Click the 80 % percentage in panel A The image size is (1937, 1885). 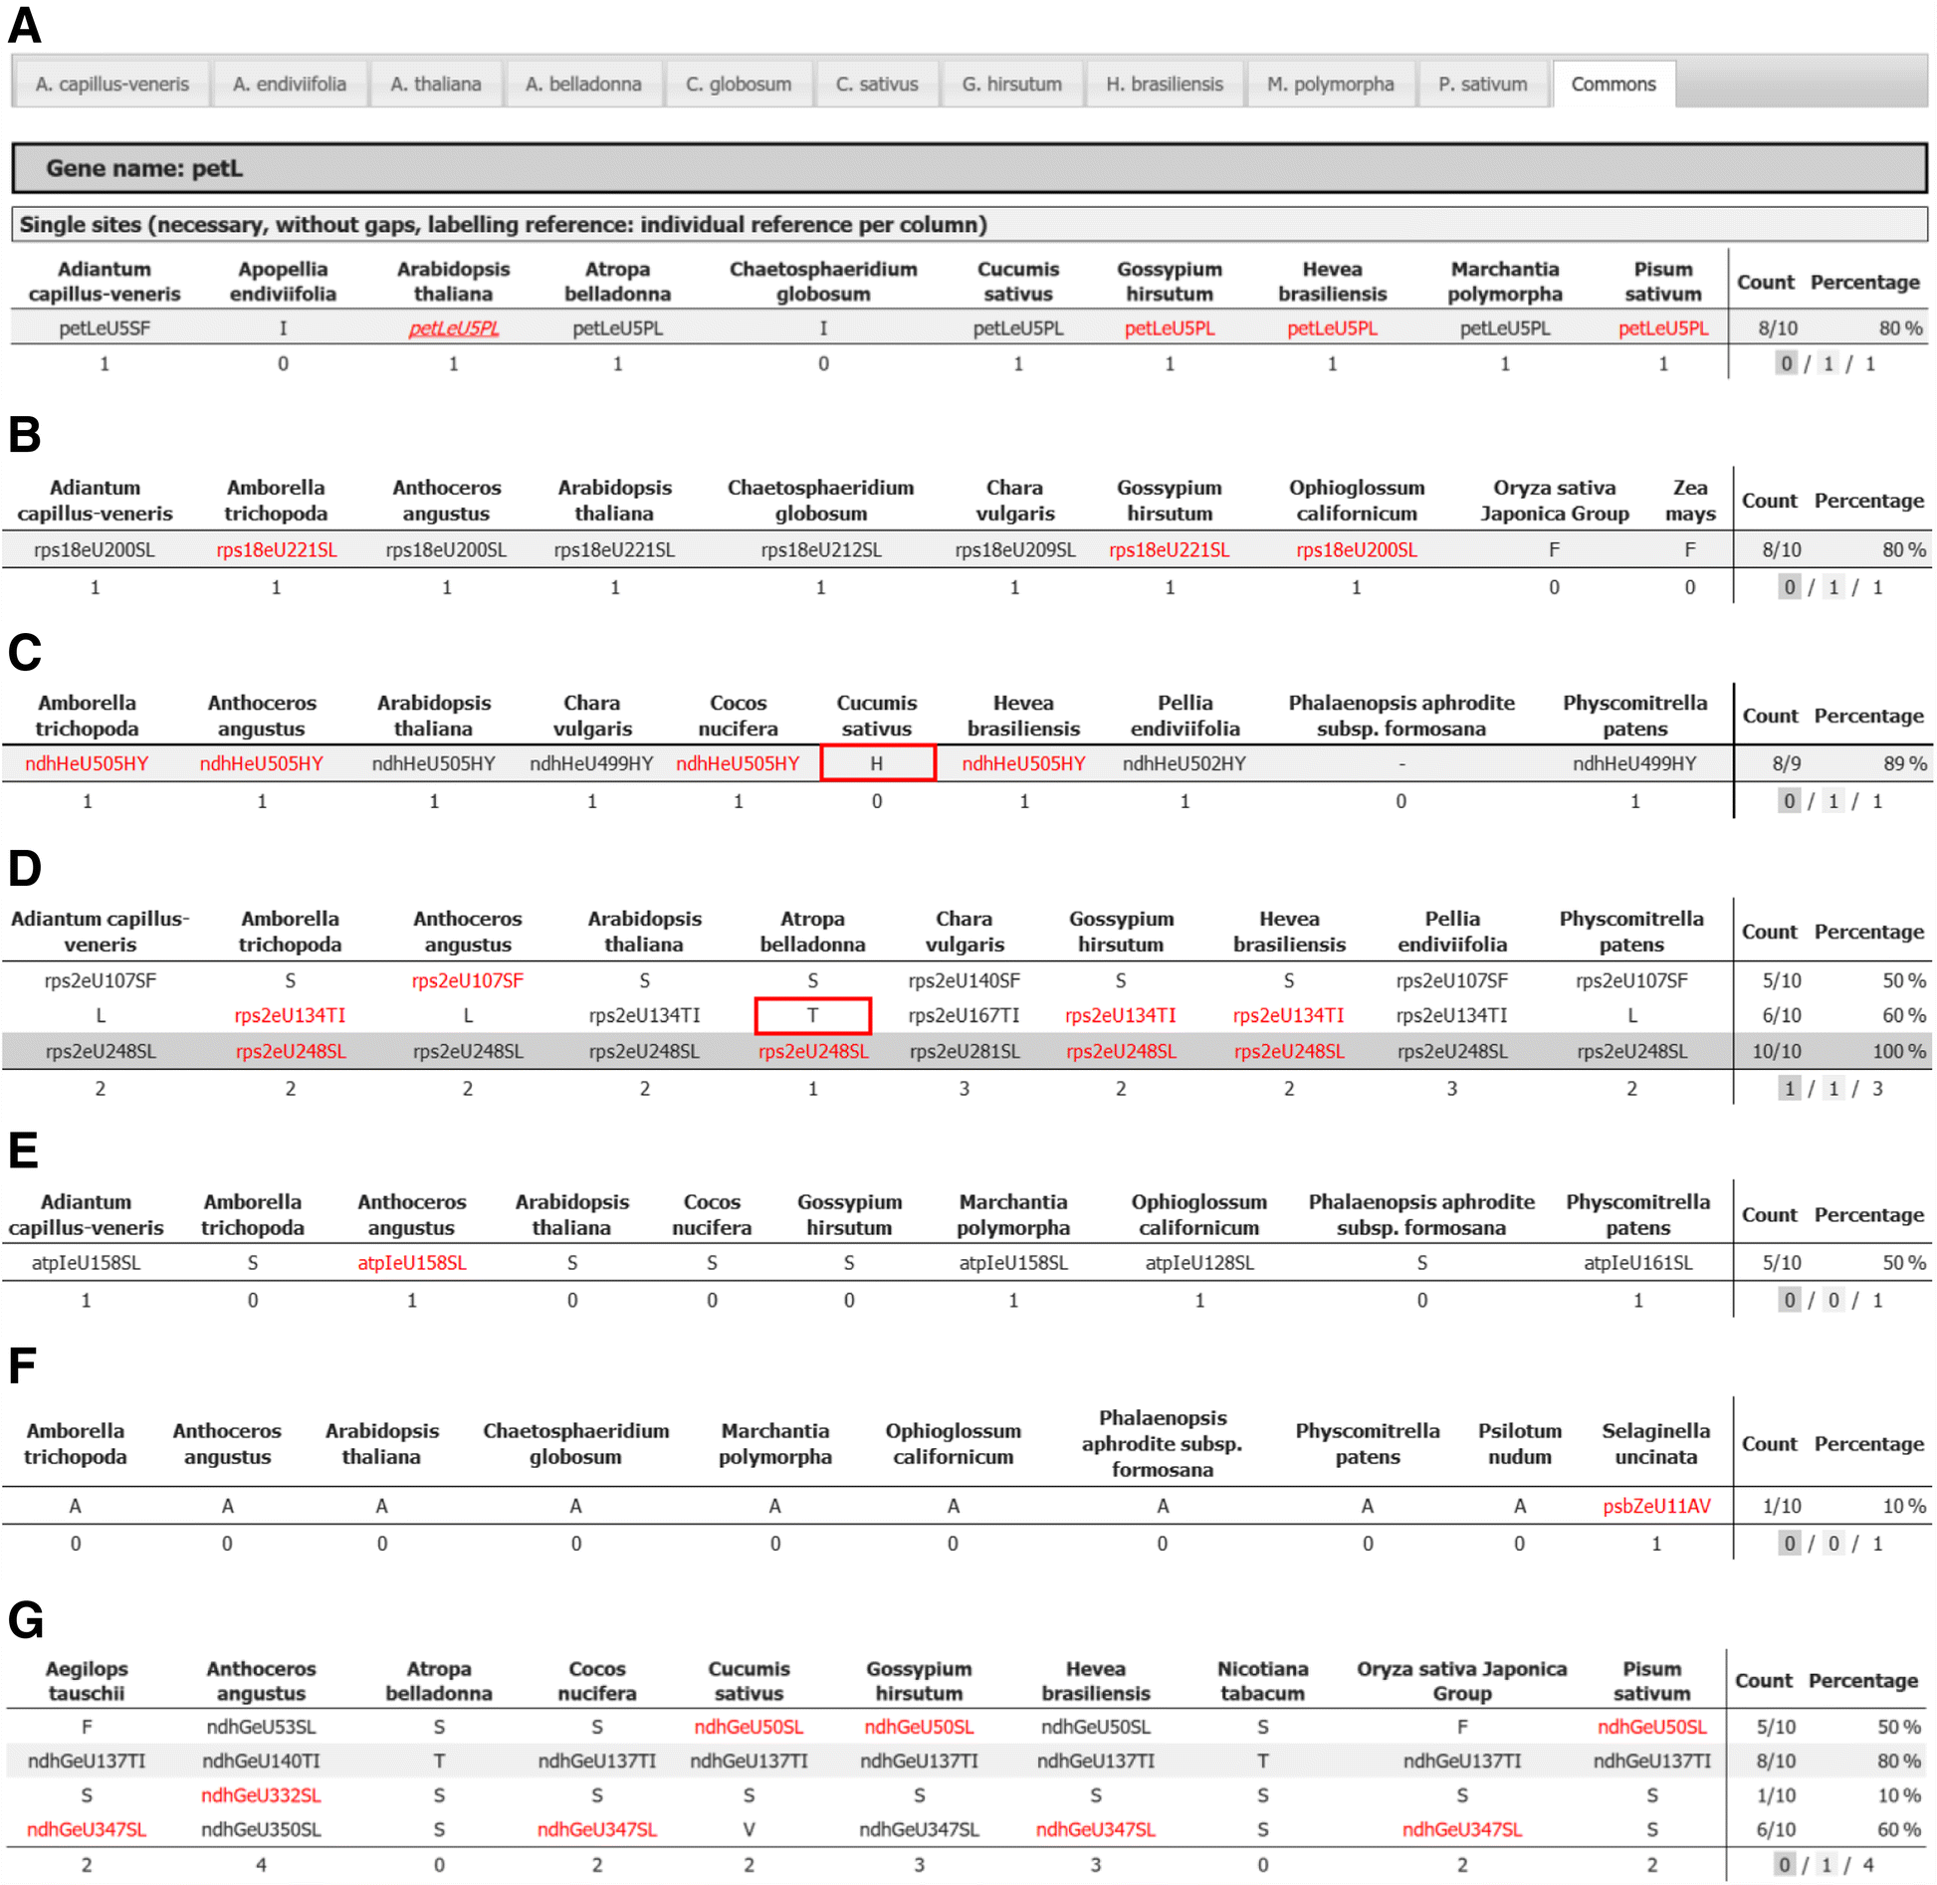1899,327
